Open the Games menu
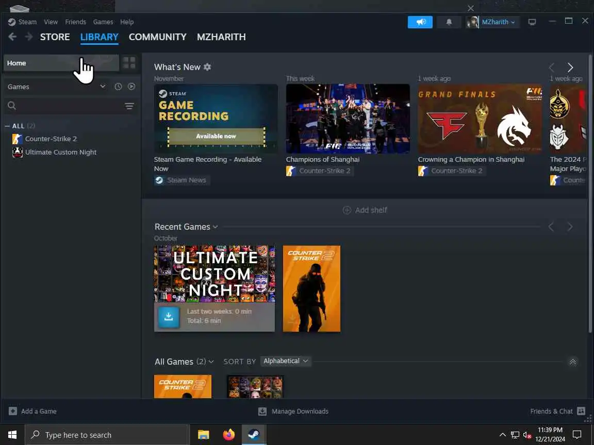This screenshot has height=445, width=594. 103,22
